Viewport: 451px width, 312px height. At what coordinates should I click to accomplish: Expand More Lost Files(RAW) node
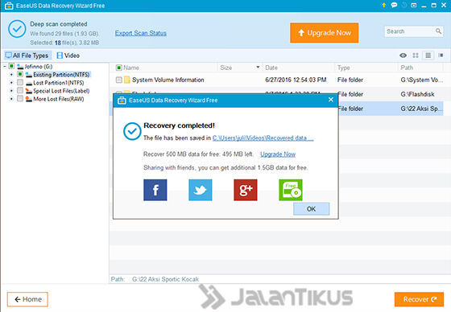click(x=11, y=99)
